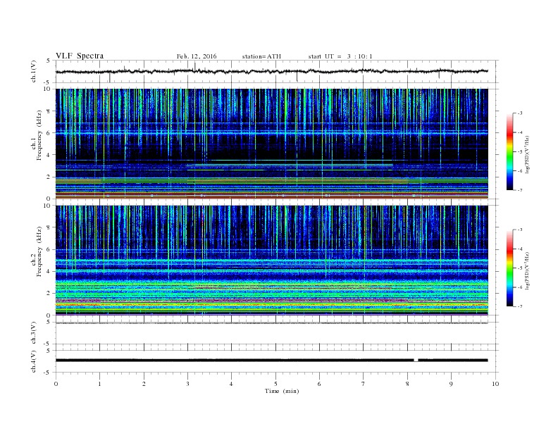Click the ch.1 voltage waveform trace
558x431 pixels.
pyautogui.click(x=271, y=71)
